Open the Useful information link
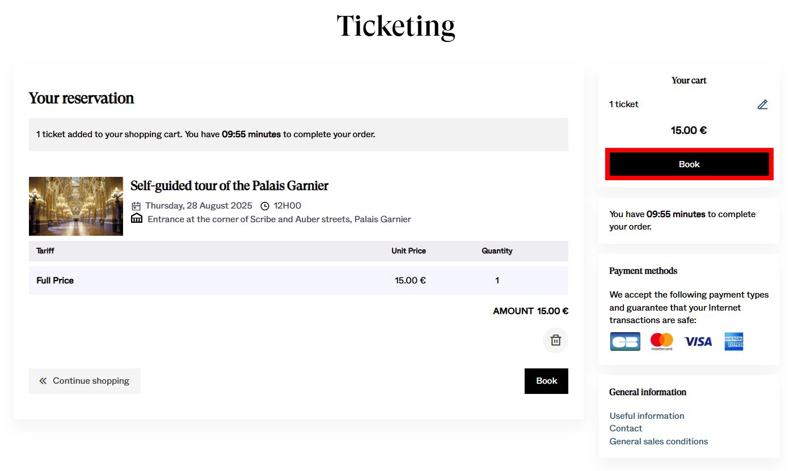This screenshot has width=798, height=471. tap(647, 416)
